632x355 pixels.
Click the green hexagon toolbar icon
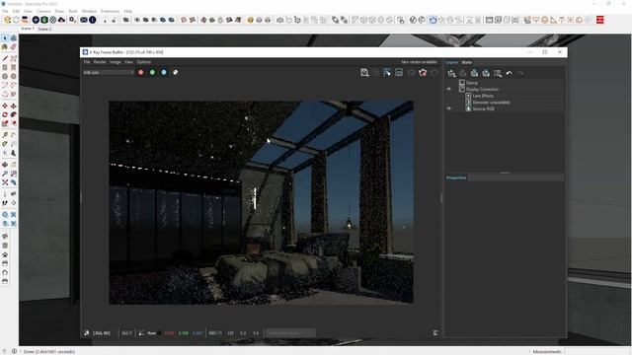[43, 20]
